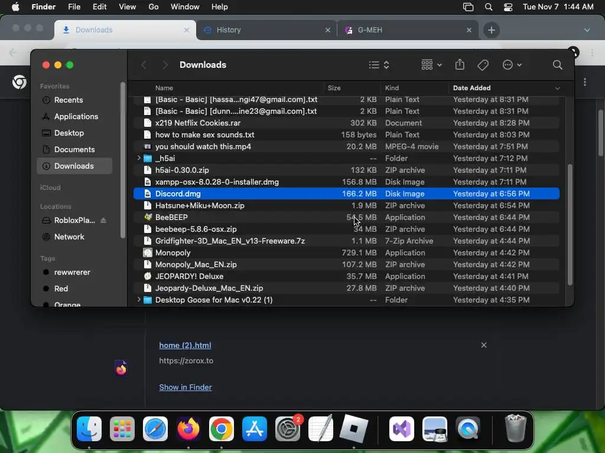The image size is (605, 453).
Task: Open System Settings in the Dock
Action: coord(288,429)
